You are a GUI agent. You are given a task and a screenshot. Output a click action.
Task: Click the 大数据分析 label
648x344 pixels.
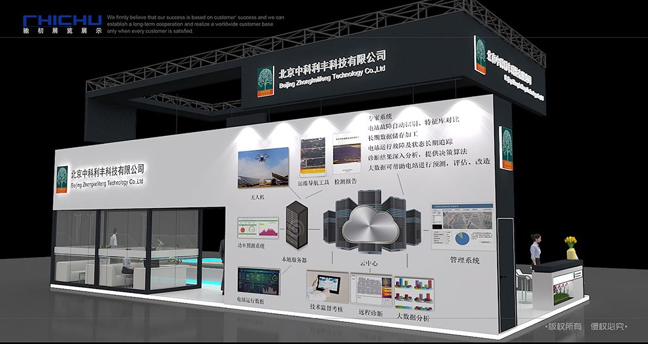coord(413,318)
